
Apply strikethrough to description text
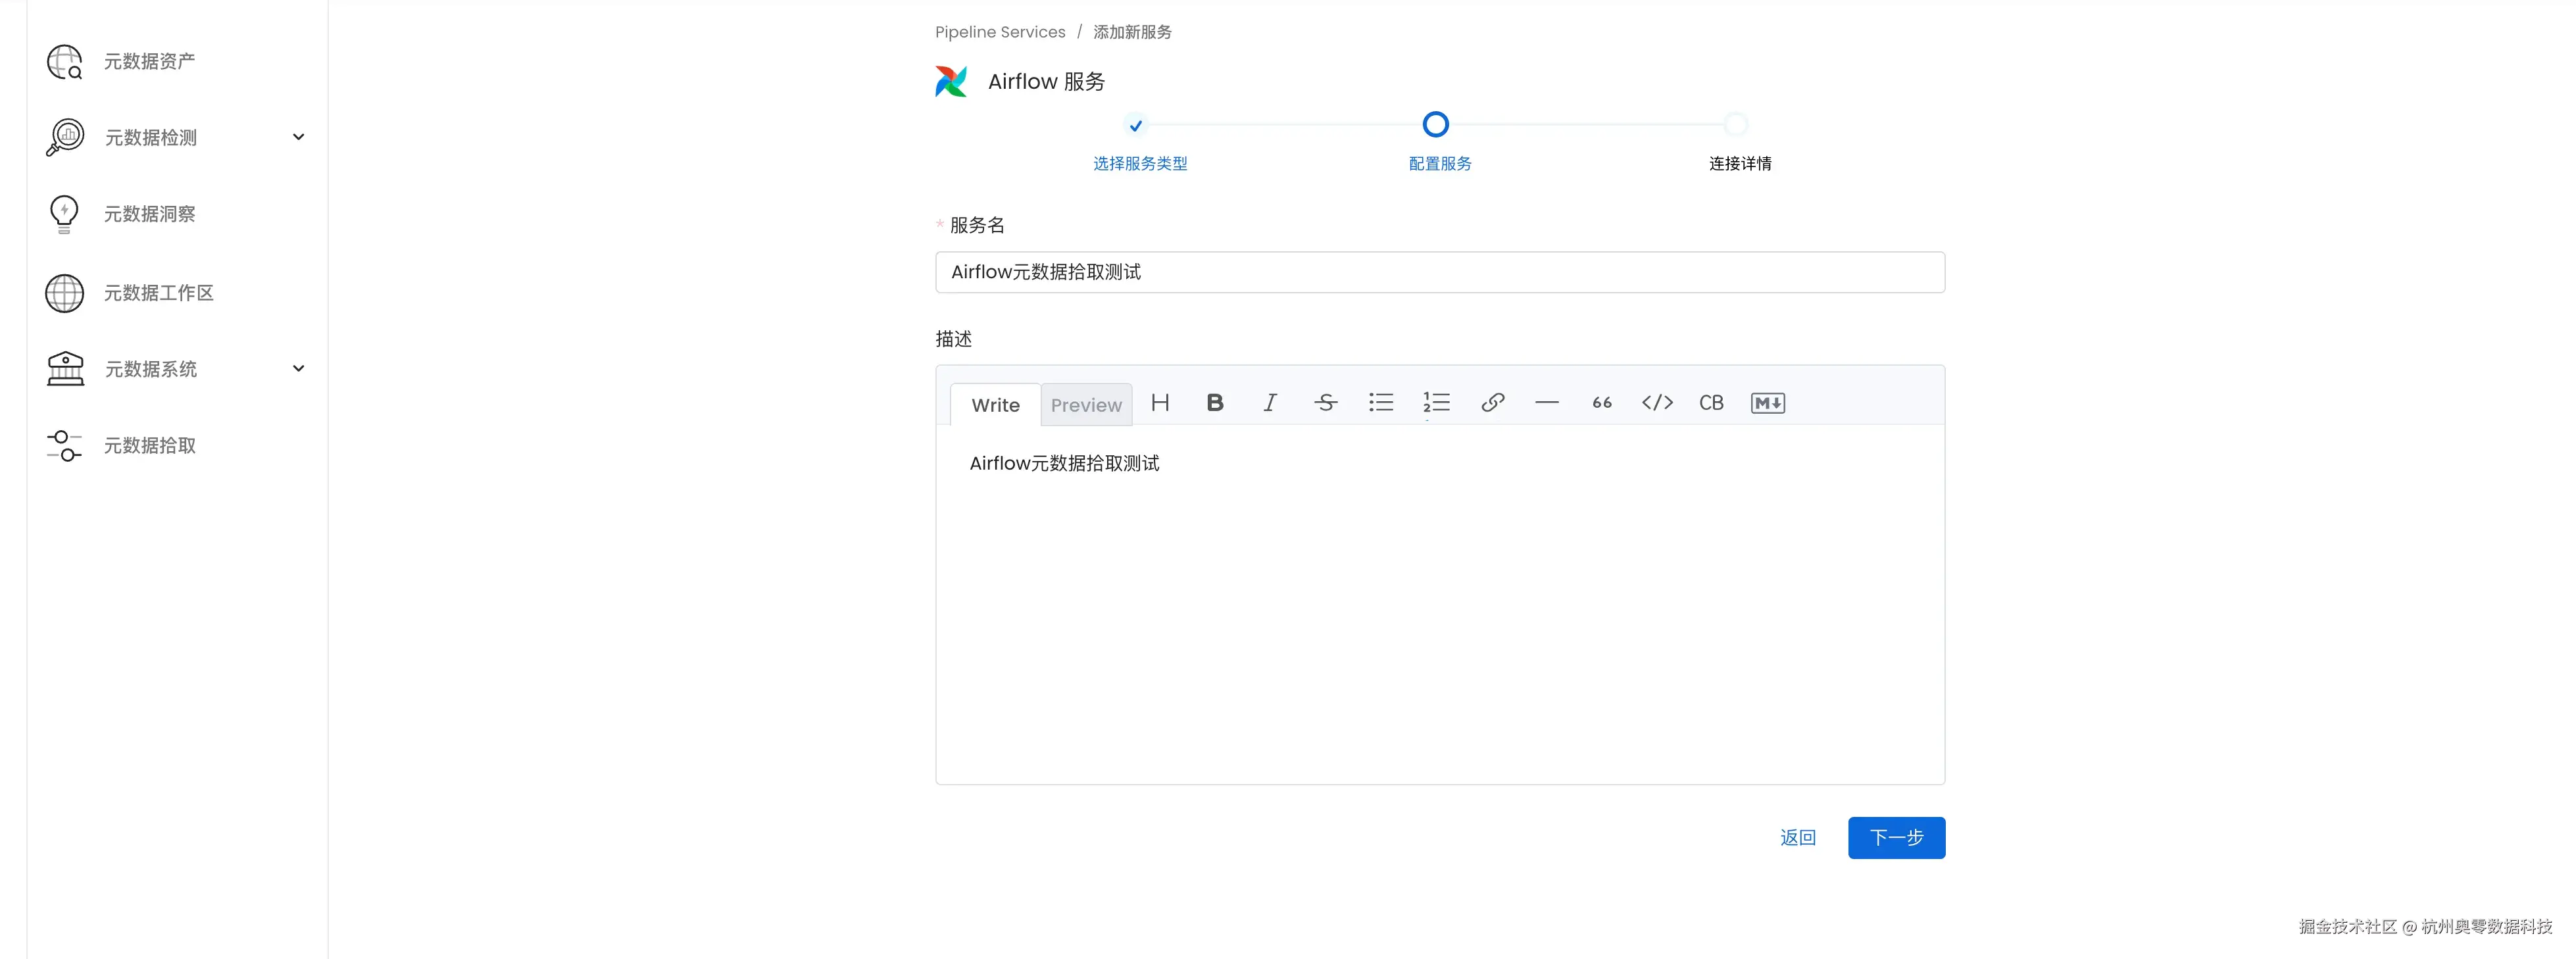(1325, 403)
